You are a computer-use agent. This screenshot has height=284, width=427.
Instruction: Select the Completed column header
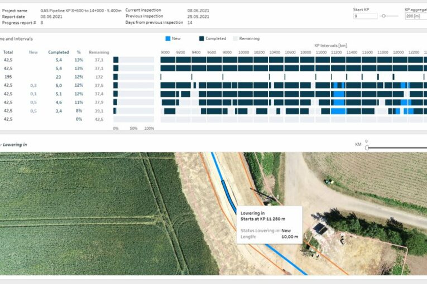click(59, 52)
